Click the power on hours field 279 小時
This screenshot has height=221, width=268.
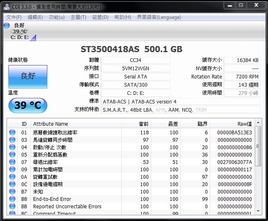pyautogui.click(x=242, y=93)
